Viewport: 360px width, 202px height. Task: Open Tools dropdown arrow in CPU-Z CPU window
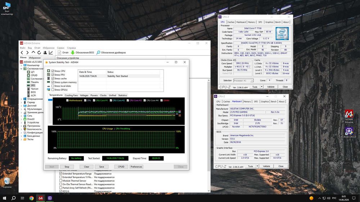[x=261, y=87]
